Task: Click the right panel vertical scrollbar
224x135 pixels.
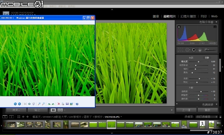Action: (220, 65)
